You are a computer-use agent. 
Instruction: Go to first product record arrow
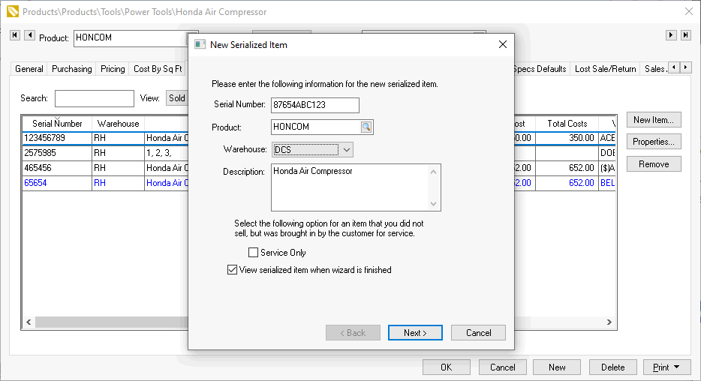[x=15, y=35]
